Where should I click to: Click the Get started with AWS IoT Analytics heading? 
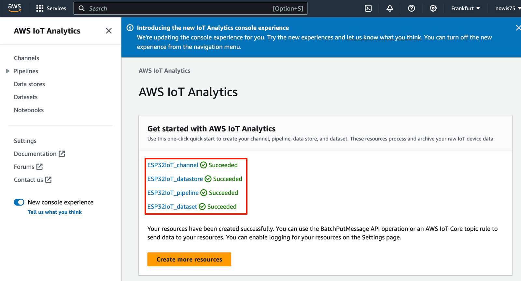coord(211,129)
